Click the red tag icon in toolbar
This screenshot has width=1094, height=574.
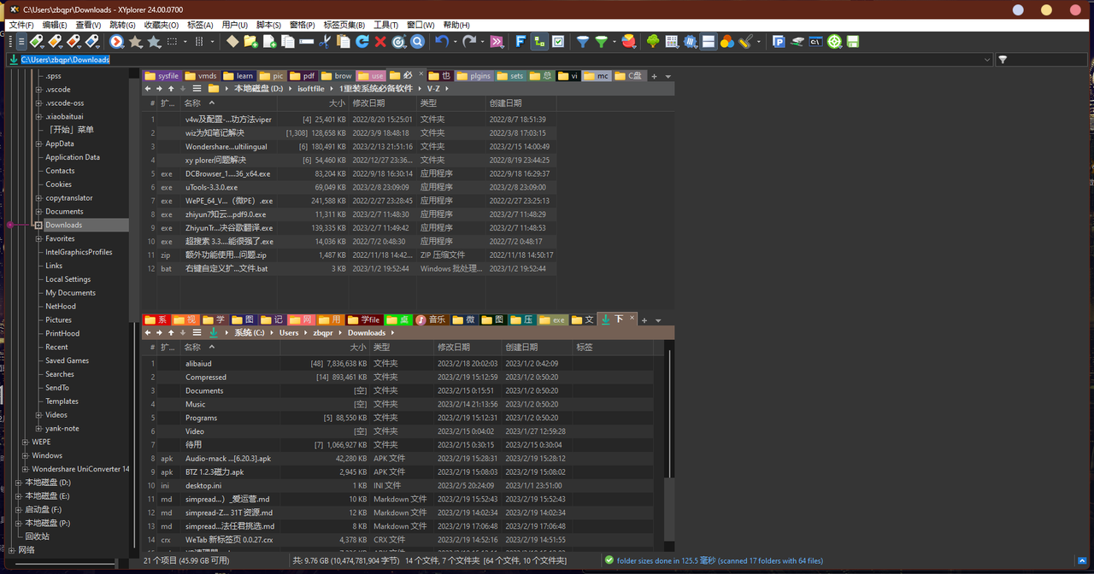pyautogui.click(x=74, y=41)
